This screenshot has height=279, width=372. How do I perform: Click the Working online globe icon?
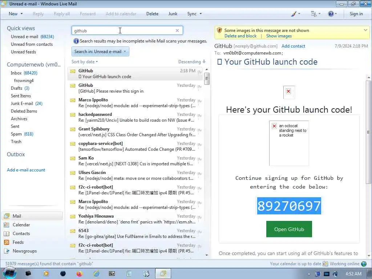[x=364, y=264]
